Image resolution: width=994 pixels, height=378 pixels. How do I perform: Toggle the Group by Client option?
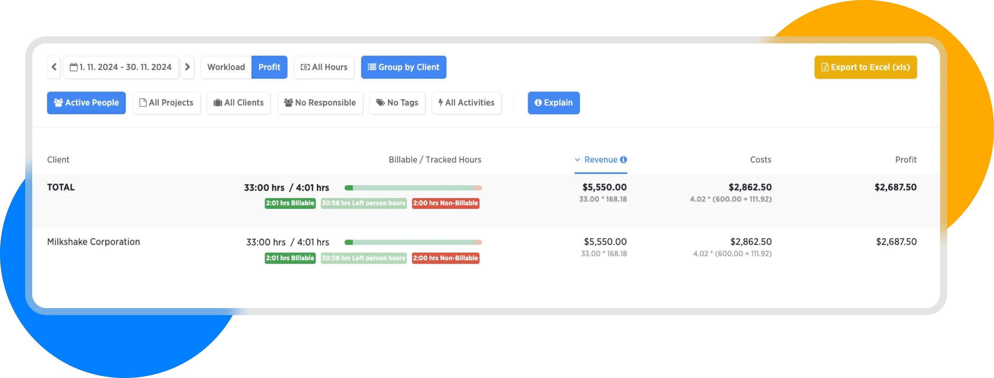pyautogui.click(x=403, y=67)
